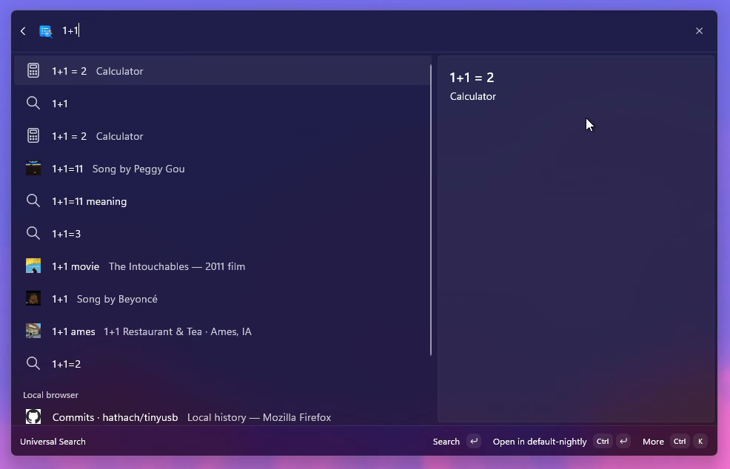The image size is (730, 469).
Task: Select the 1+1=3 suggestion
Action: click(x=223, y=234)
